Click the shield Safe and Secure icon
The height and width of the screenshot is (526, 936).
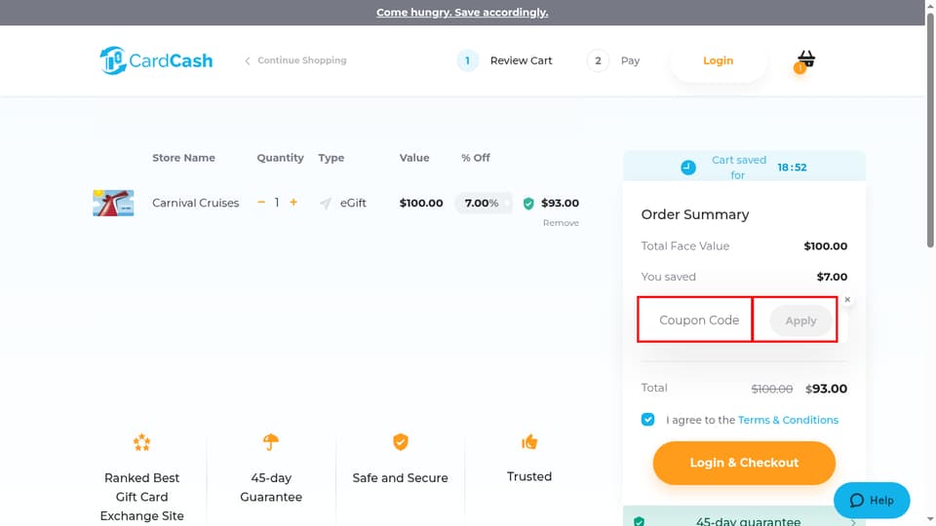(401, 442)
